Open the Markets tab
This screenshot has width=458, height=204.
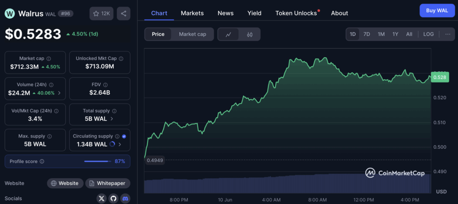coord(192,13)
